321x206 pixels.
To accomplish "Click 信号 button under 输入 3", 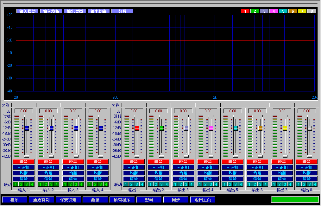I will 73,179.
